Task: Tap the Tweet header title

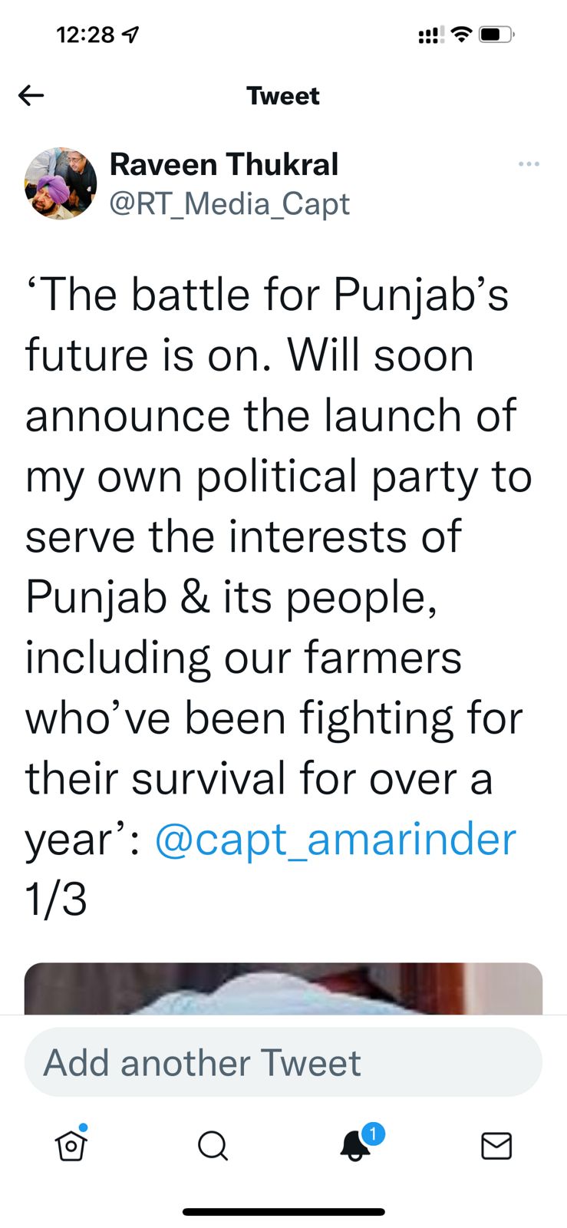Action: 282,96
